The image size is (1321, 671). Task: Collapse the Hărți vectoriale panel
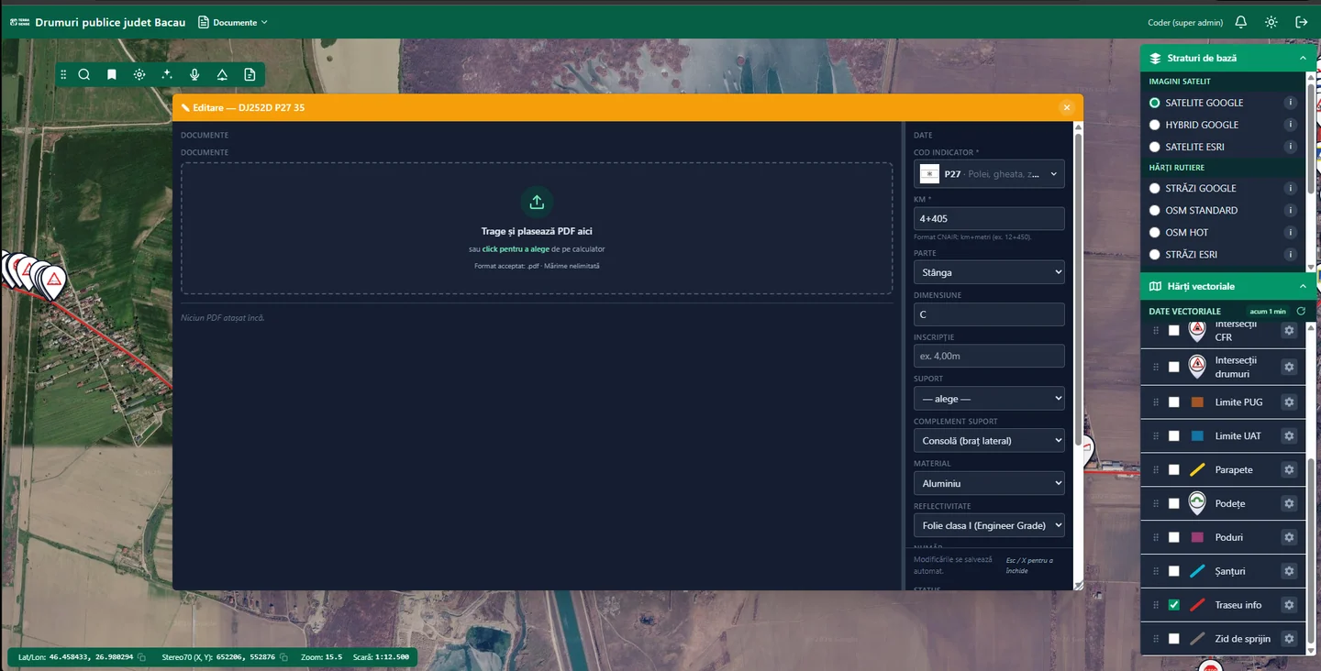pyautogui.click(x=1303, y=286)
